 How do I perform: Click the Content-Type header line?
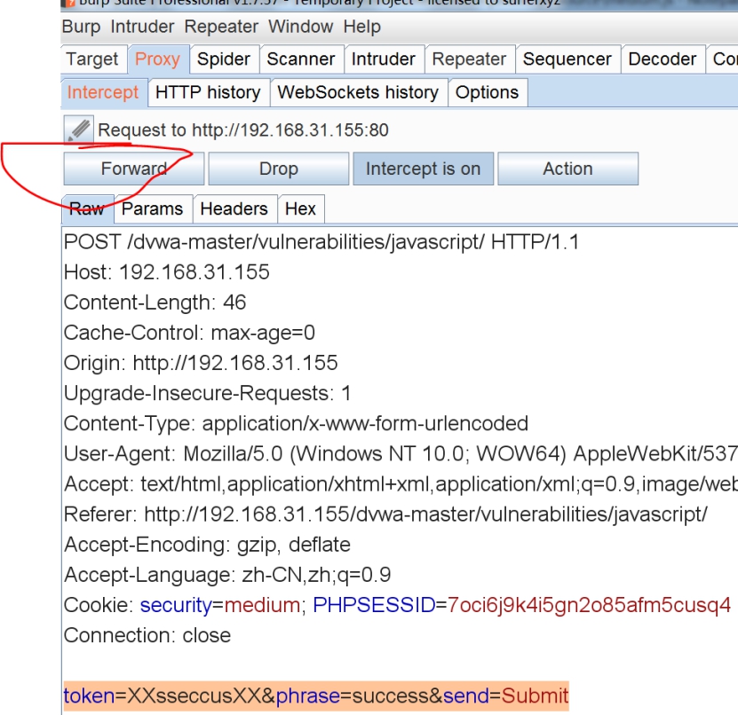296,423
